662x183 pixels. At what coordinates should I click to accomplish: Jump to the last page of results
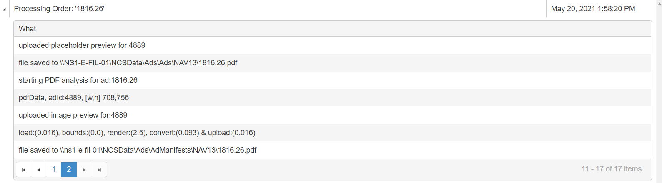(99, 170)
